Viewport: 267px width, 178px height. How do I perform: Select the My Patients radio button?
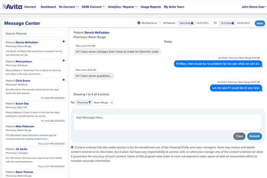(139, 23)
